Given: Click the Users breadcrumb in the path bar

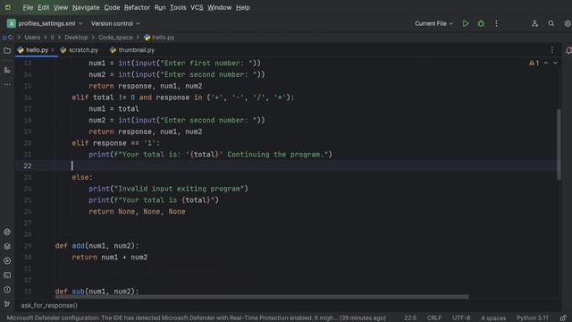Looking at the screenshot, I should [32, 38].
